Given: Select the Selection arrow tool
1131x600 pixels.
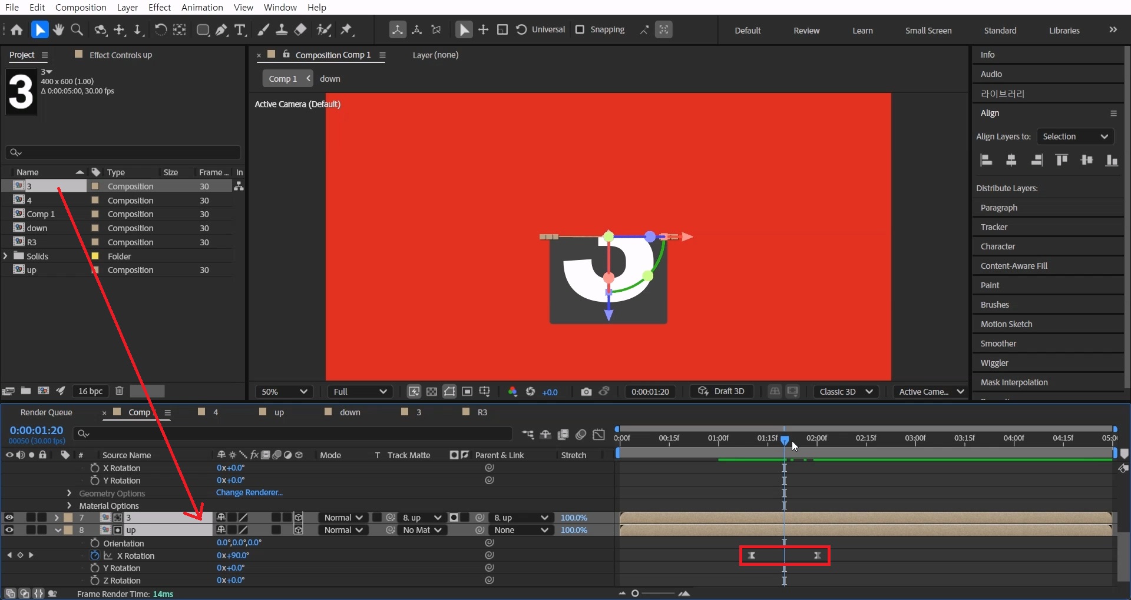Looking at the screenshot, I should tap(39, 30).
